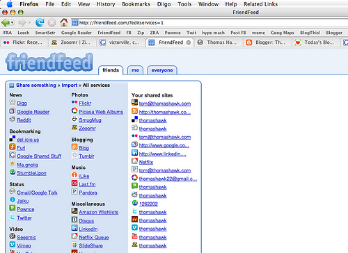Open Related Links menu
Viewport: 348px width, 253px height.
click(x=260, y=4)
